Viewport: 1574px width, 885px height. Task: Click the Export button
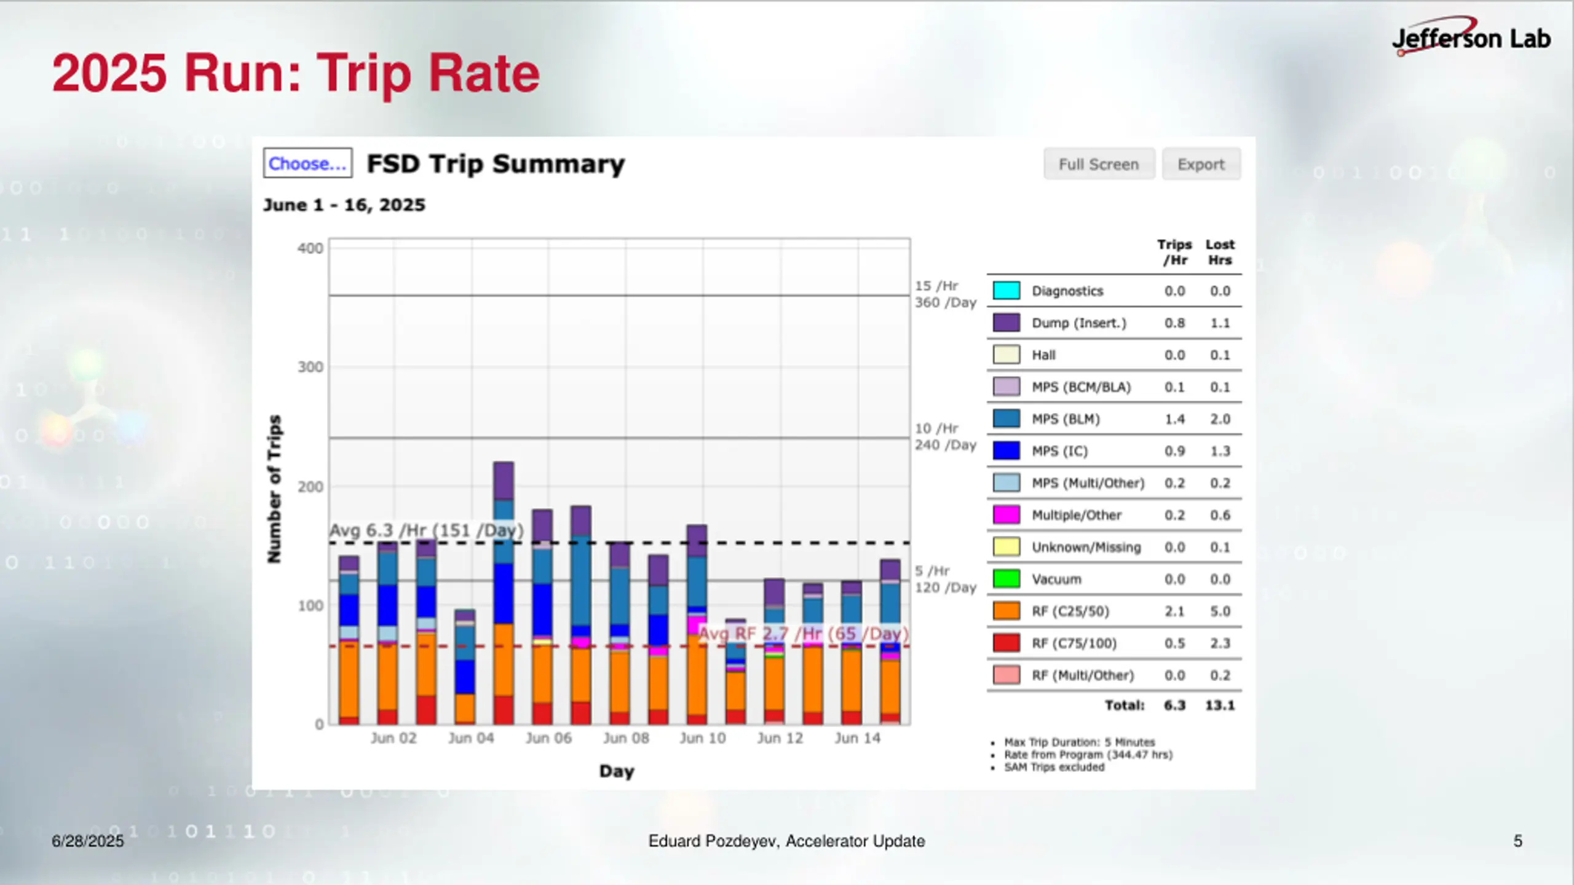[1201, 164]
